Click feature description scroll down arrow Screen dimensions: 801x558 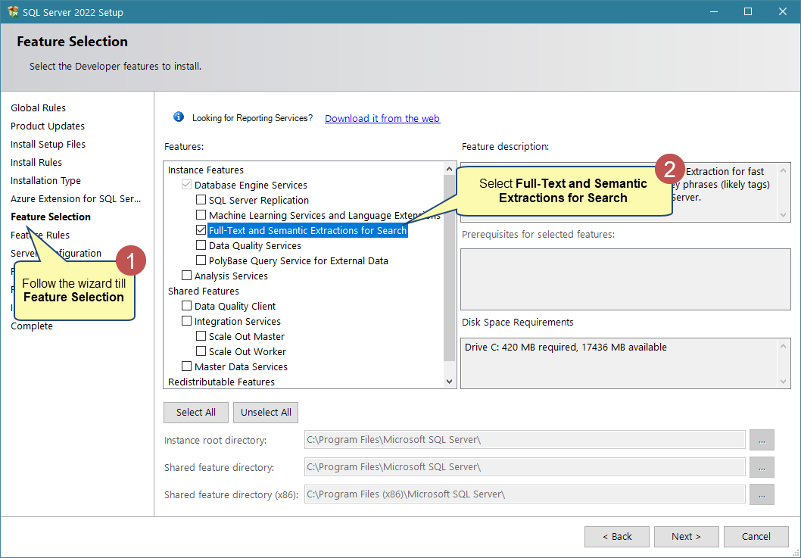[x=783, y=215]
